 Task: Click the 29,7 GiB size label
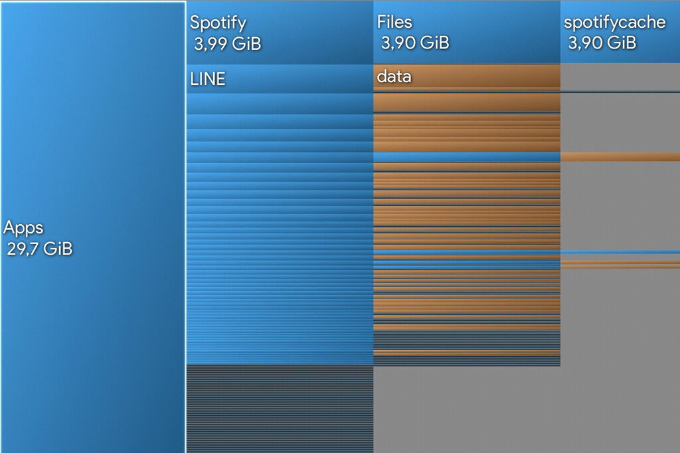tap(39, 249)
